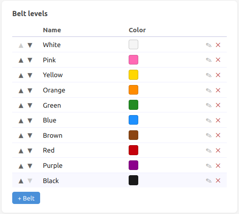Delete the Green belt

[218, 105]
